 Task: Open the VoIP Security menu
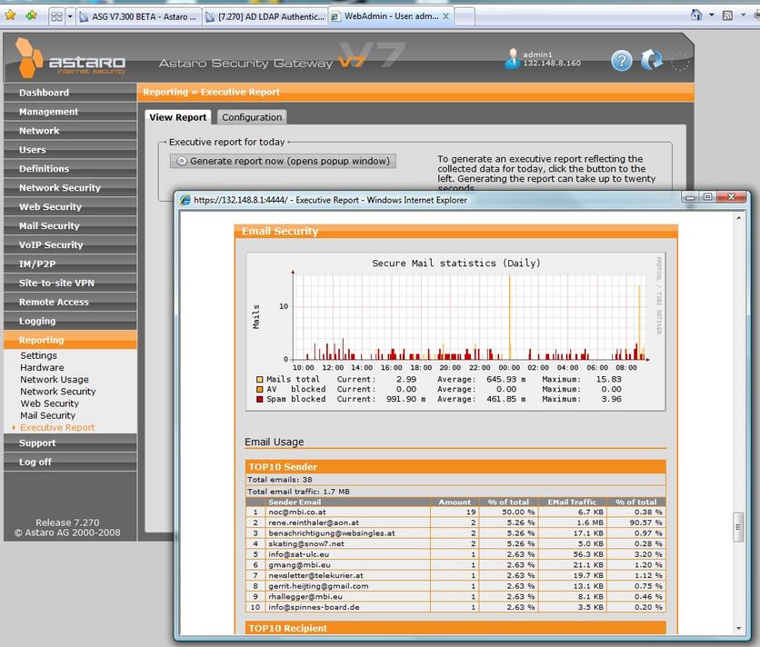[x=70, y=244]
